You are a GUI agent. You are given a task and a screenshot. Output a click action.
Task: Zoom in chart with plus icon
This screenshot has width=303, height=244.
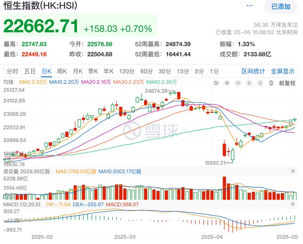(227, 83)
